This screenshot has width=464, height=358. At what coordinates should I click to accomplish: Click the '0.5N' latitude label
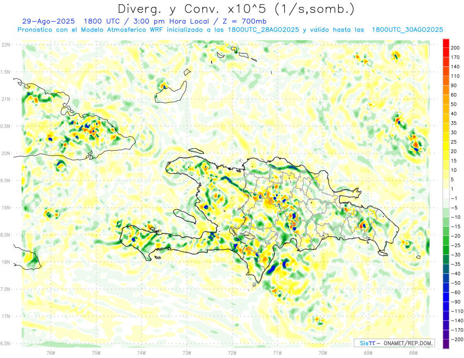click(5, 126)
